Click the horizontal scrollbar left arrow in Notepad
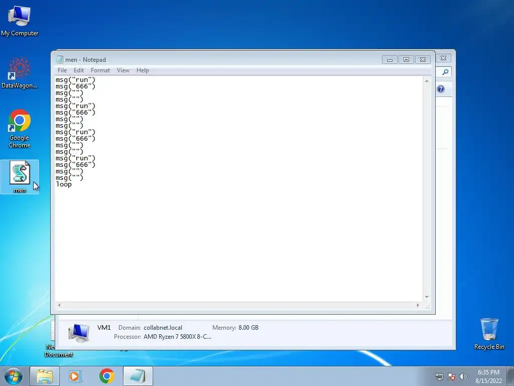The image size is (514, 386). [x=59, y=305]
